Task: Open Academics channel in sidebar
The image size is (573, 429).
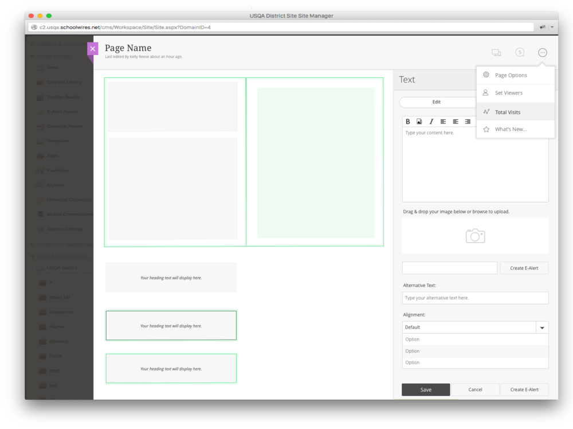Action: click(x=61, y=312)
